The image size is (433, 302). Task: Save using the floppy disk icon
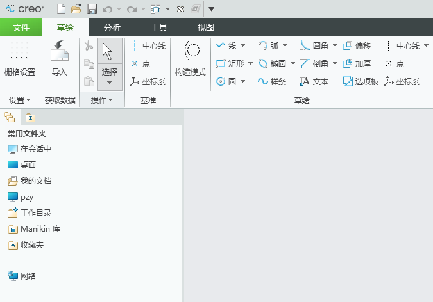(92, 9)
